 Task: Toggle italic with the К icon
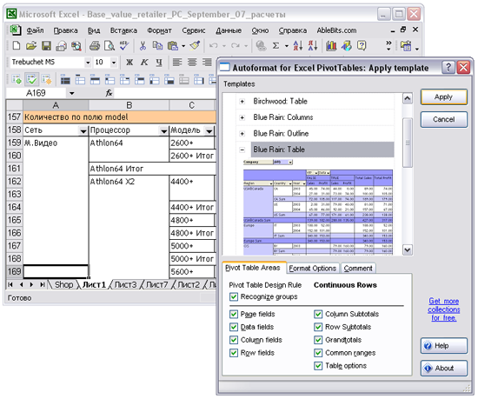[144, 63]
